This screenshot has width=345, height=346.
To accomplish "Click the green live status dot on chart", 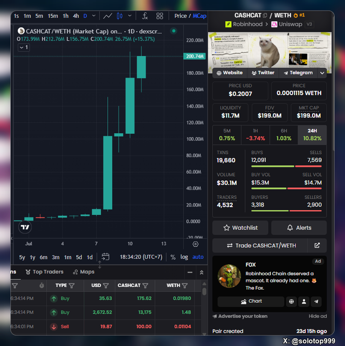I will [x=174, y=31].
